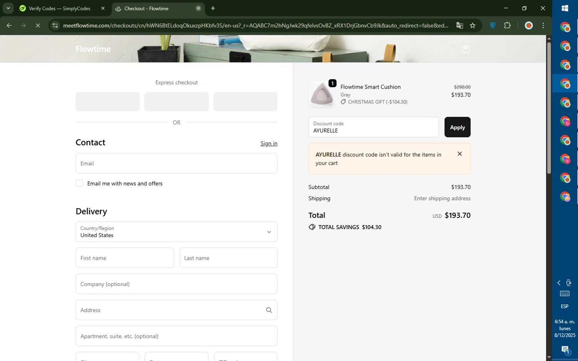Click the translate page icon
This screenshot has height=361, width=578.
[460, 26]
